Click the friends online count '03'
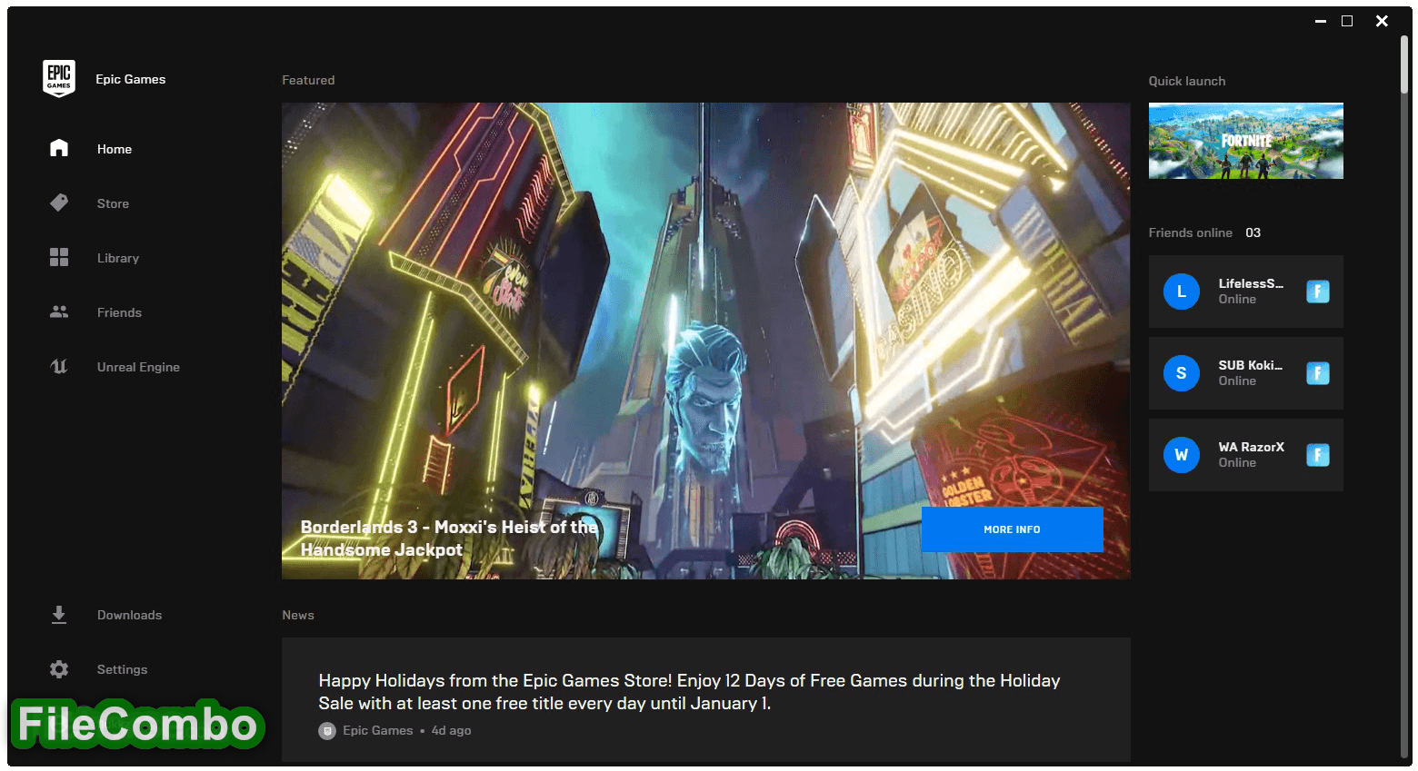This screenshot has width=1418, height=771. pos(1253,232)
